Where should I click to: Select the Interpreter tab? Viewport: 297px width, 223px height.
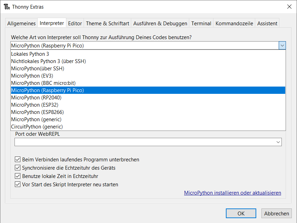52,23
